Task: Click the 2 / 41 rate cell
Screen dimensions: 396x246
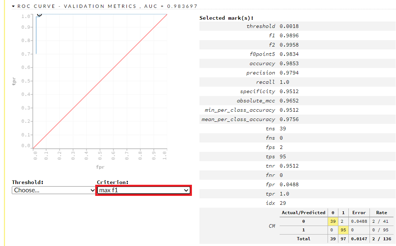Action: (381, 221)
